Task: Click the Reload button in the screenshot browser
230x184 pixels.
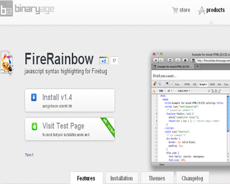Action: pyautogui.click(x=170, y=60)
